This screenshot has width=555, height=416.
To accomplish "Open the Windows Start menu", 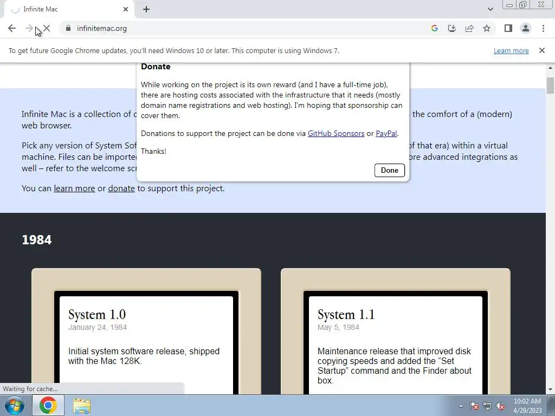I will click(x=15, y=405).
